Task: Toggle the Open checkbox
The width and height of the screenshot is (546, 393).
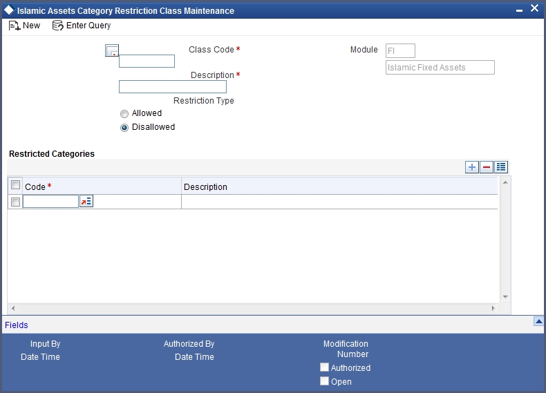Action: (x=324, y=381)
